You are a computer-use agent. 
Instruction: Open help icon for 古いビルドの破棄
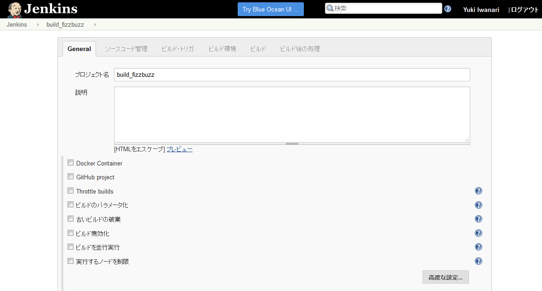click(x=478, y=219)
